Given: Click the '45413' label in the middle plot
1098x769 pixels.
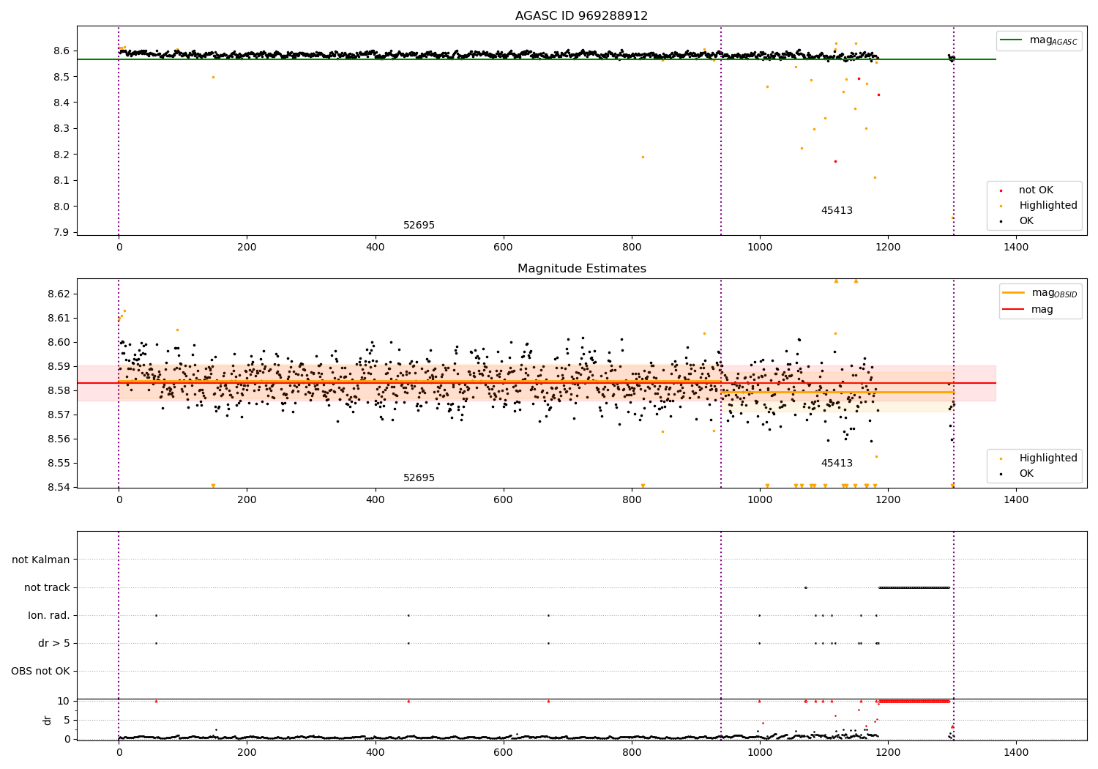Looking at the screenshot, I should coord(837,464).
